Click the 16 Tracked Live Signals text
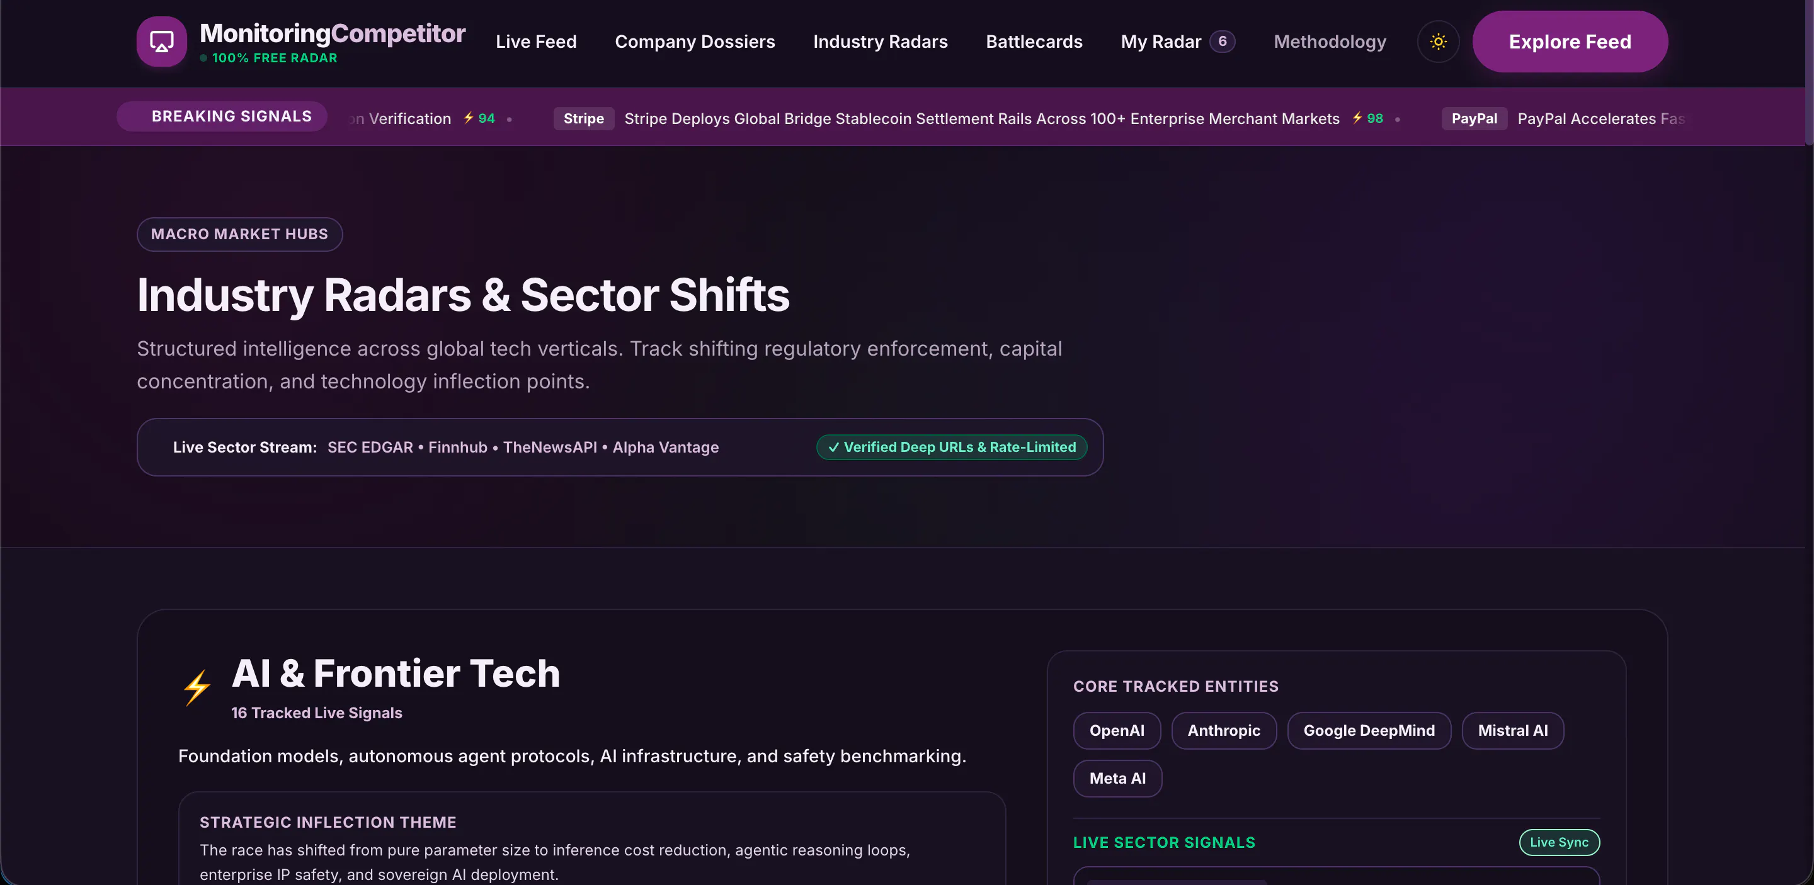1814x885 pixels. pyautogui.click(x=317, y=713)
